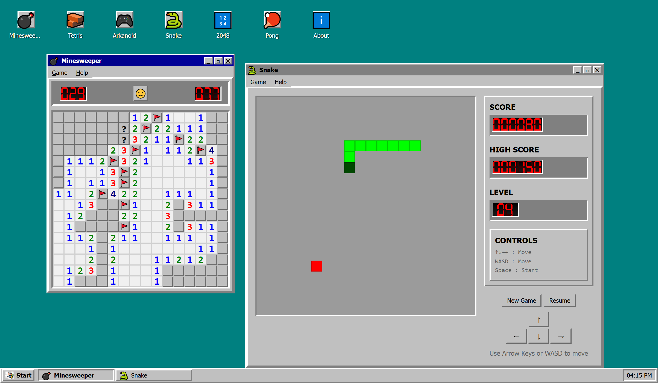This screenshot has height=383, width=658.
Task: Open Snake via its desktop icon
Action: [x=173, y=25]
